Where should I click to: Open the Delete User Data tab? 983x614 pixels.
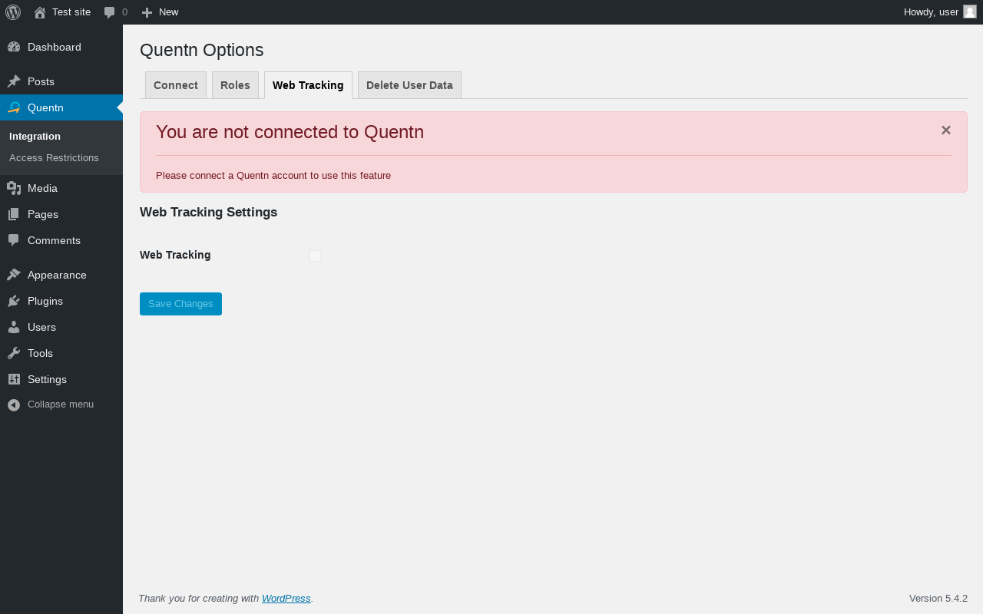(409, 85)
